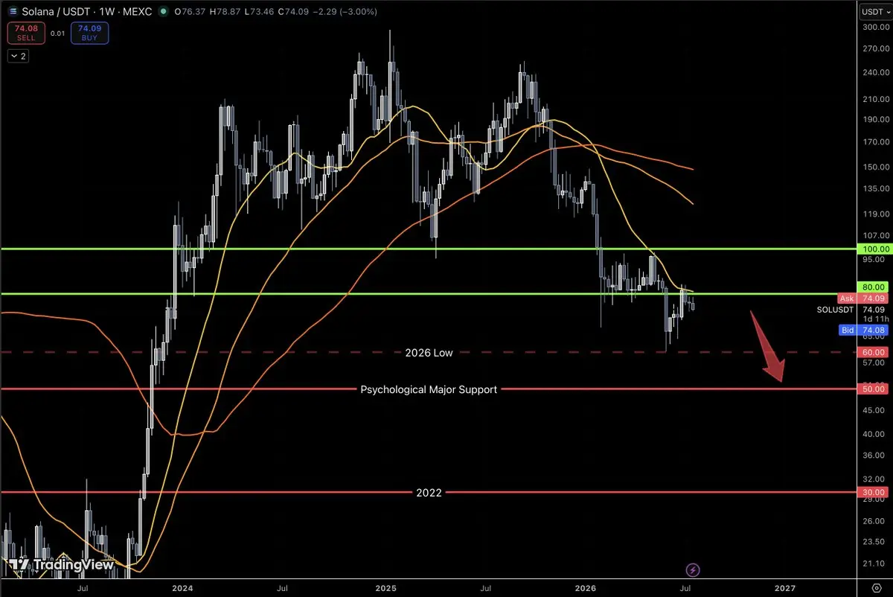Click the '2026 Low' line text

coord(429,352)
